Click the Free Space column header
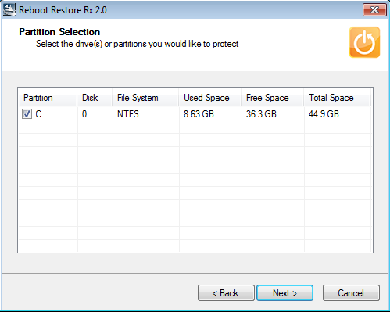 273,98
